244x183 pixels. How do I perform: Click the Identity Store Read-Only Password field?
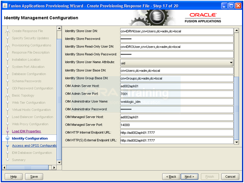[177, 55]
